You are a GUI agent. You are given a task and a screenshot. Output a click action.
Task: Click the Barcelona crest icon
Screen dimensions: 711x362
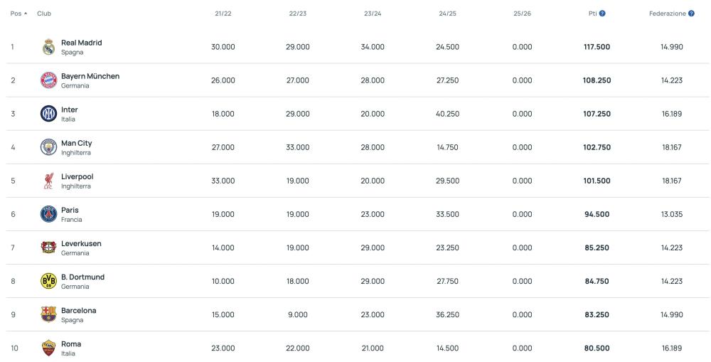click(48, 314)
